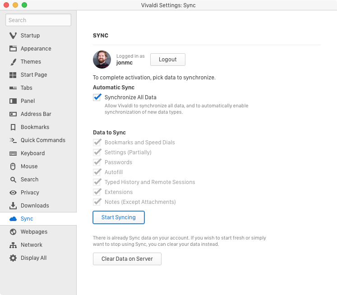
Task: Toggle the Extensions sync checkbox
Action: pyautogui.click(x=97, y=192)
